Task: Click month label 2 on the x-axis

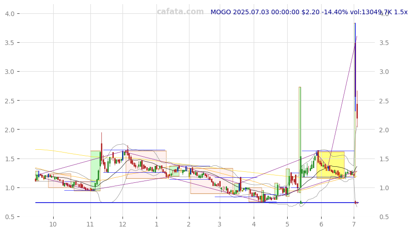Action: tap(189, 224)
